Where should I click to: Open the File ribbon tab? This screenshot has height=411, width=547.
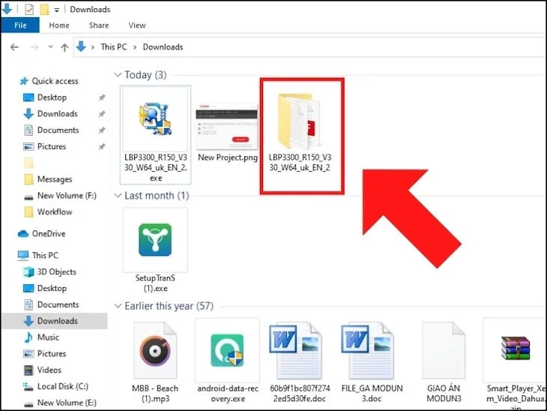[x=20, y=25]
